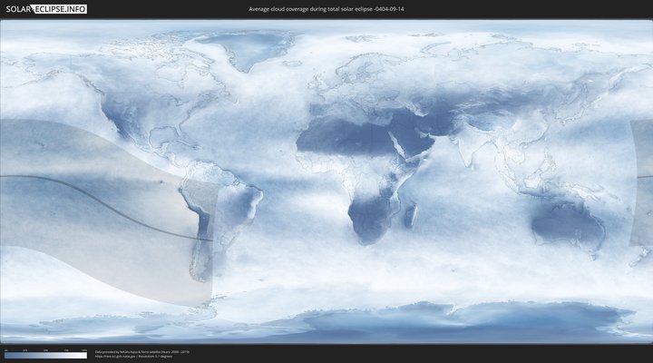Click the NASA Aqua & Terra attribution text
Viewport: 653px width, 363px height.
[141, 351]
